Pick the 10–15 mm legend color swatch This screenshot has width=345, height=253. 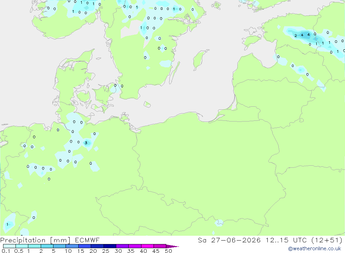pyautogui.click(x=72, y=246)
